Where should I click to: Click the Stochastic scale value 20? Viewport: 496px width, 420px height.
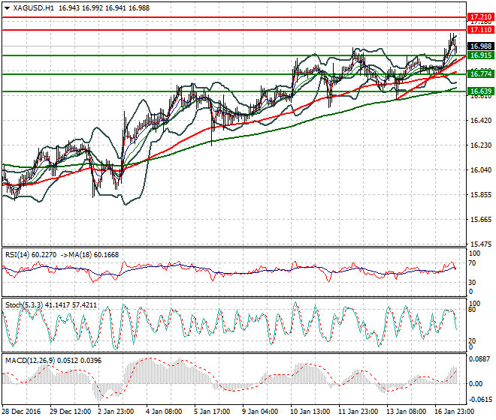[x=472, y=341]
